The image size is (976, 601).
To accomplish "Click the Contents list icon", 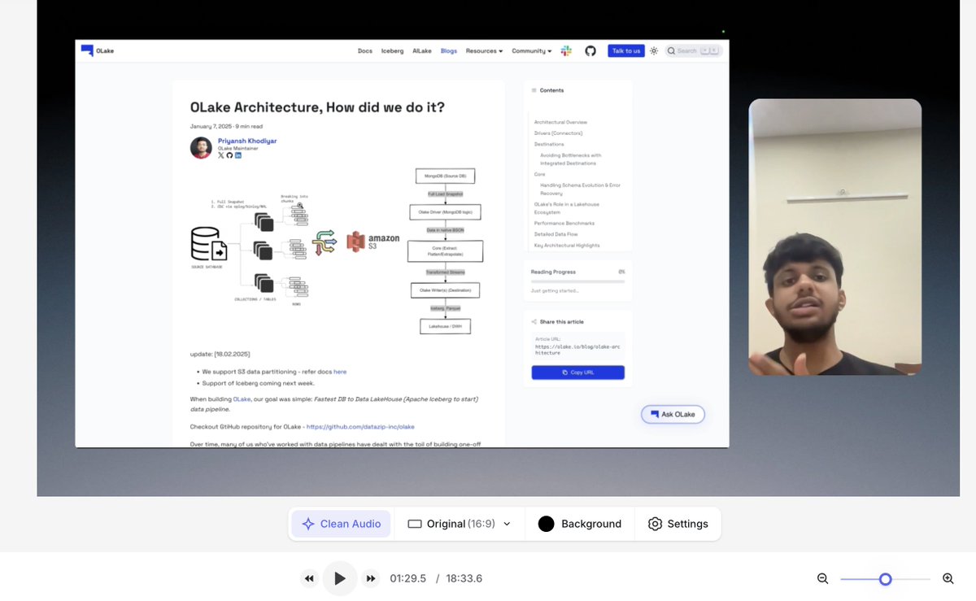I will pos(534,90).
